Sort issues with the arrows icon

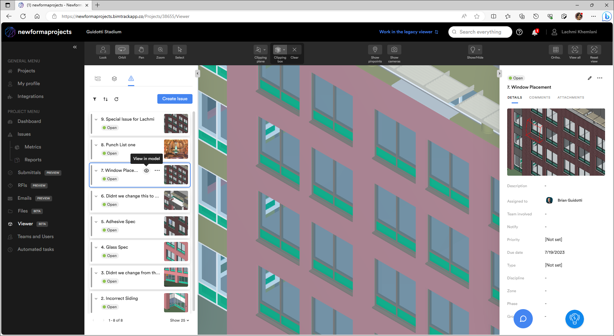pos(106,99)
